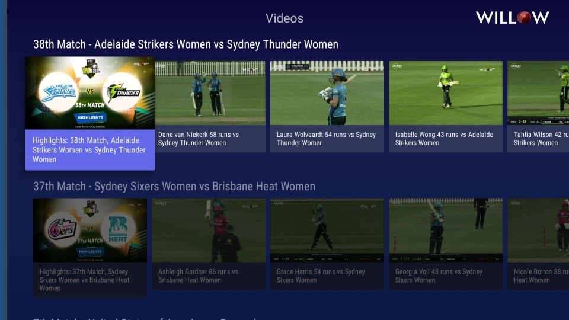569x320 pixels.
Task: Select 'Laura Wolvaardt 54 runs' caption text
Action: 326,139
